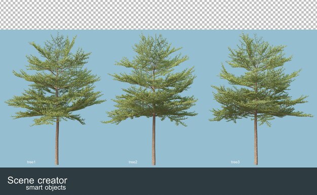
Task: Select the tree3 smart object image
Action: [x=261, y=99]
